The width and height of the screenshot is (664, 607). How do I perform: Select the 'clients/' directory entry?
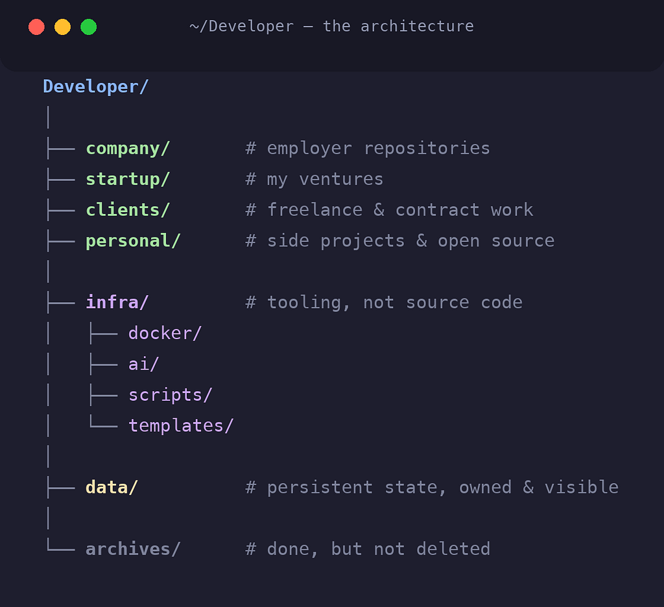tap(128, 210)
